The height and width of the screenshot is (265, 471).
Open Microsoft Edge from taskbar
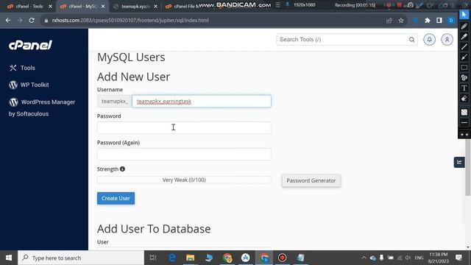(172, 258)
